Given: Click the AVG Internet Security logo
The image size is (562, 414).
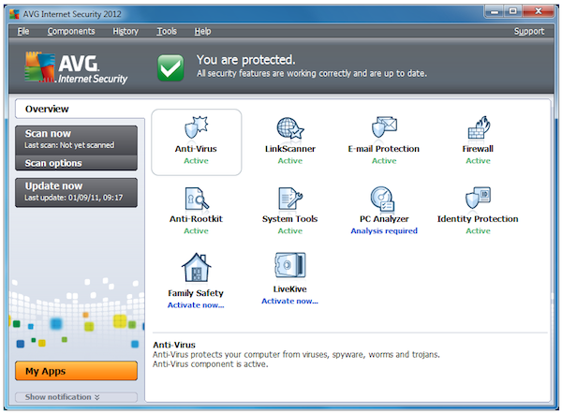Looking at the screenshot, I should tap(76, 67).
